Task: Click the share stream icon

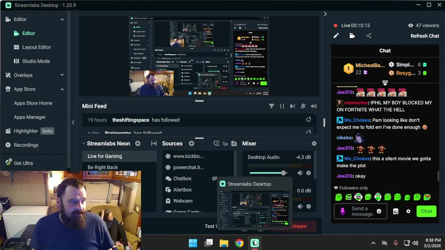Action: coord(369,36)
